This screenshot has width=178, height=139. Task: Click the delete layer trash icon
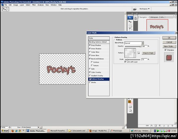[172, 125]
